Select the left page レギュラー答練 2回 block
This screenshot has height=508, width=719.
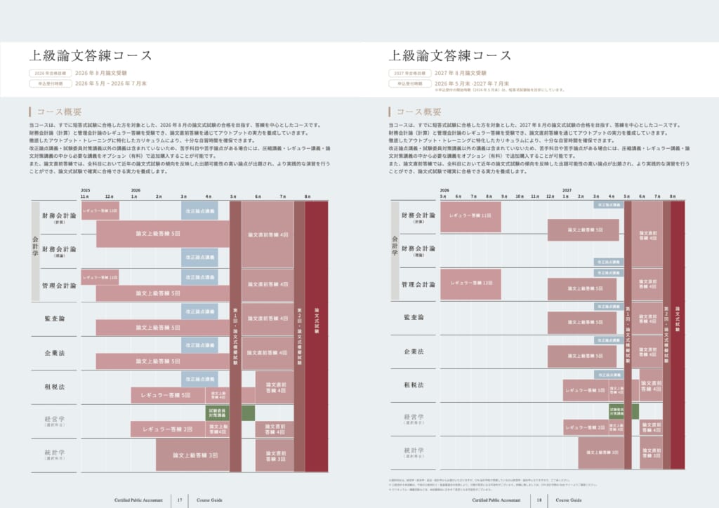[167, 429]
